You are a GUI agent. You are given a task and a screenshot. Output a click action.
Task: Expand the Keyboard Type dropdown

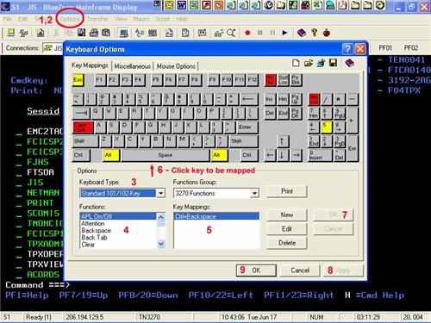[x=161, y=193]
